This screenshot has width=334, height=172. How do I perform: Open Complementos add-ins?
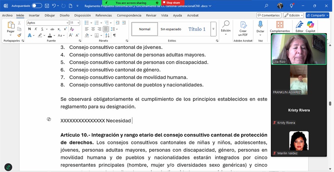point(280,27)
